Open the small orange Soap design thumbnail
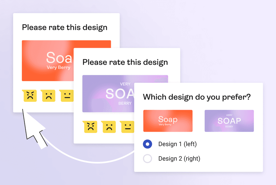This screenshot has width=276, height=185. point(168,121)
